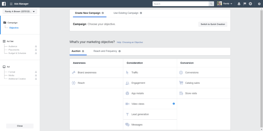Click the flag icon in top bar

click(245, 4)
